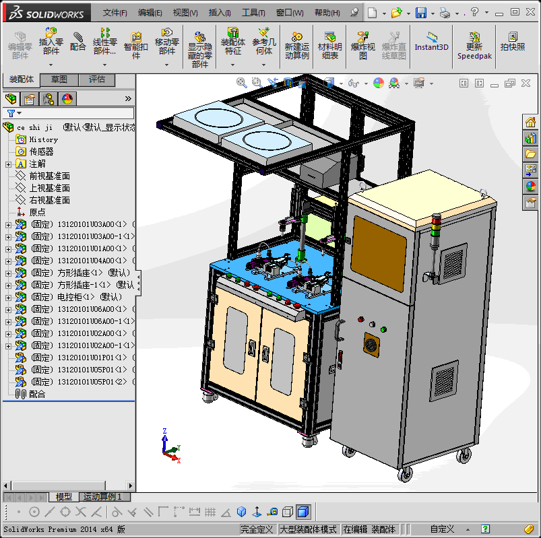Toggle Instant3D mode
Image resolution: width=541 pixels, height=538 pixels.
click(x=431, y=42)
